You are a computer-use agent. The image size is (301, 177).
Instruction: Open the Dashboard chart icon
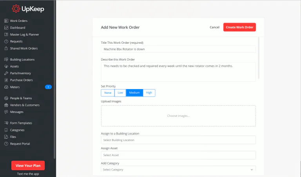6,28
